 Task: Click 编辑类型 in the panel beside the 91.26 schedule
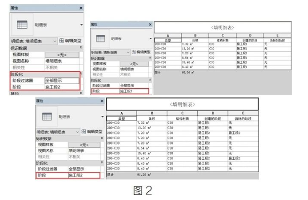(92, 132)
